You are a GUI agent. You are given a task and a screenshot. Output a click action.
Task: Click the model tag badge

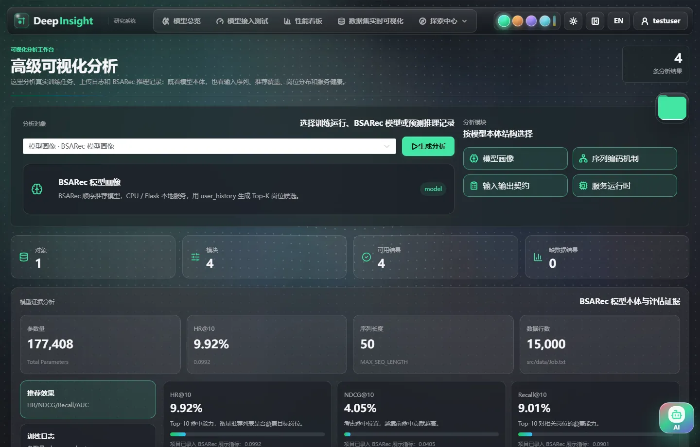coord(433,189)
